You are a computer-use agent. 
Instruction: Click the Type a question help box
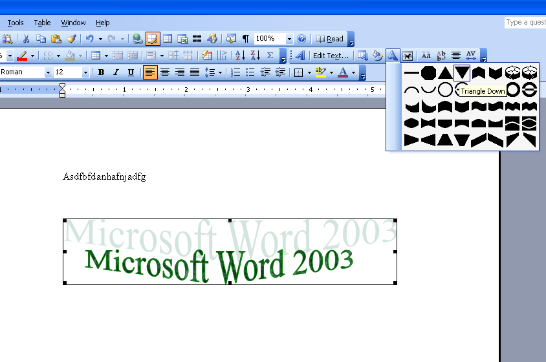click(x=525, y=22)
